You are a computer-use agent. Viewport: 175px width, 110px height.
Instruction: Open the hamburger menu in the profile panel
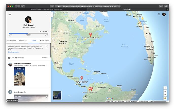tap(10, 14)
